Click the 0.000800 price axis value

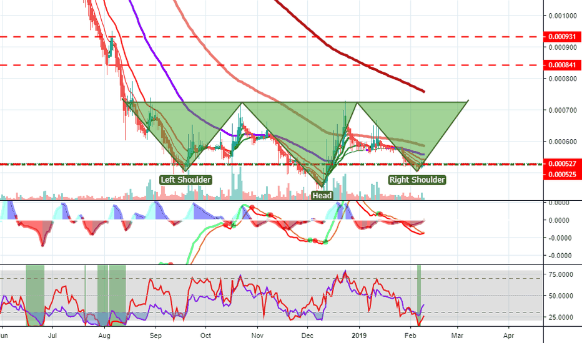coord(563,79)
